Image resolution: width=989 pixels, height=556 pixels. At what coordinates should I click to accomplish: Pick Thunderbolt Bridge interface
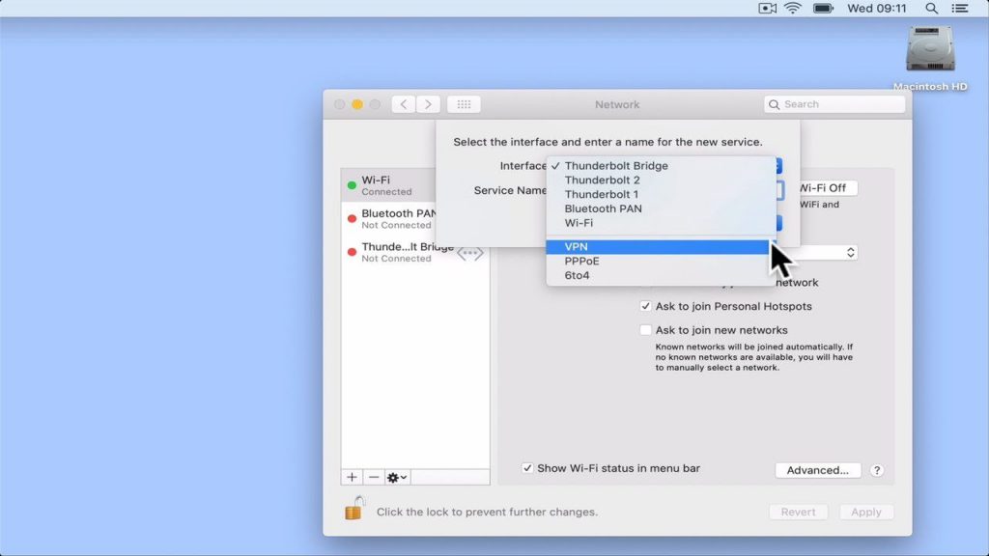[661, 166]
